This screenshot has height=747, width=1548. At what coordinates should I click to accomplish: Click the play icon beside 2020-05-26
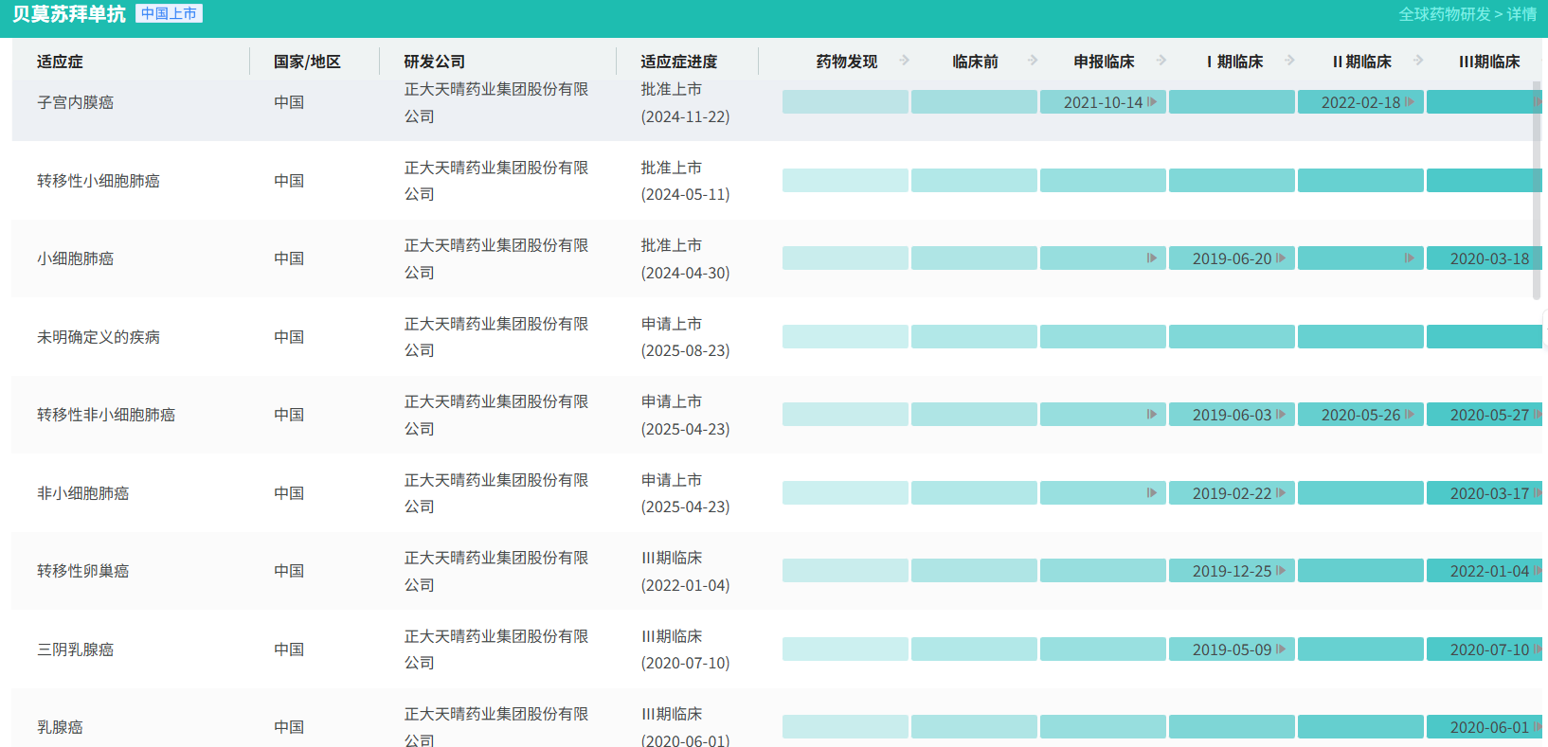click(x=1410, y=415)
